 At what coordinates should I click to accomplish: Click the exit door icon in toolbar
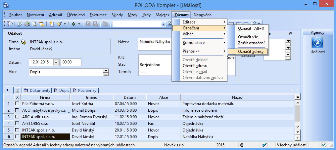[10, 24]
